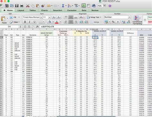This screenshot has width=152, height=117.
Task: Decrease decimal places icon
Action: pyautogui.click(x=128, y=22)
